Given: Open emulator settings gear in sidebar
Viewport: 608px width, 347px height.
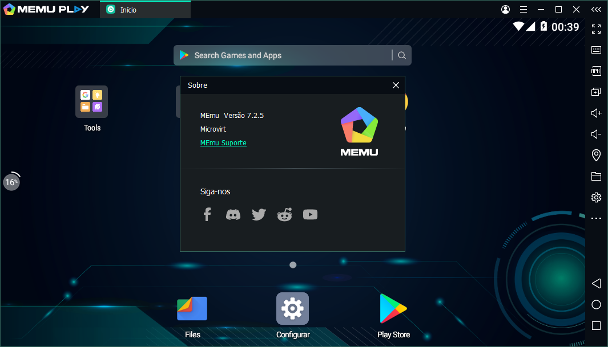Looking at the screenshot, I should pos(596,197).
